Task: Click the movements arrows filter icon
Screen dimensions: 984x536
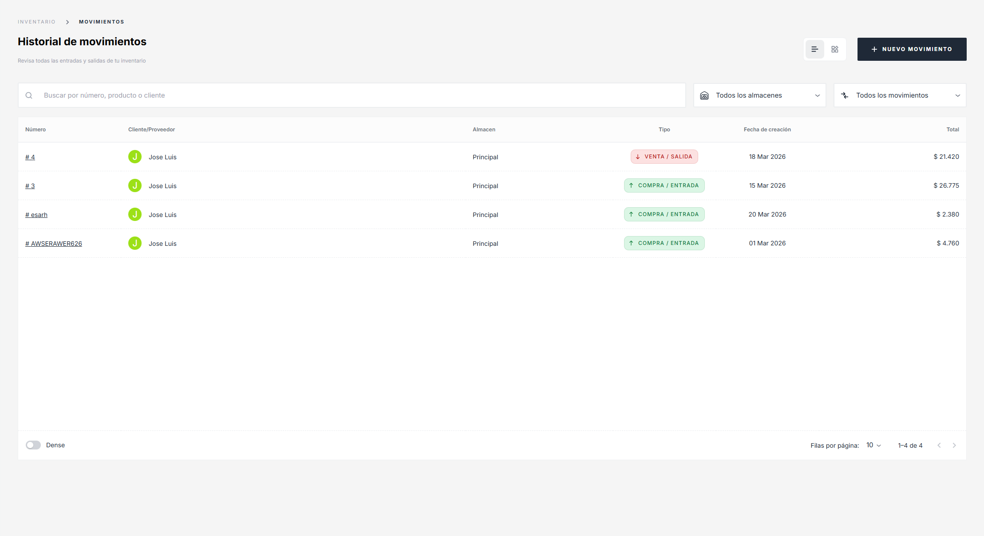Action: coord(845,95)
